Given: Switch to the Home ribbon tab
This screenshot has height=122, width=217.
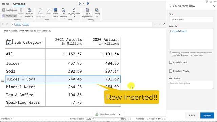Looking at the screenshot, I should 6,4.
